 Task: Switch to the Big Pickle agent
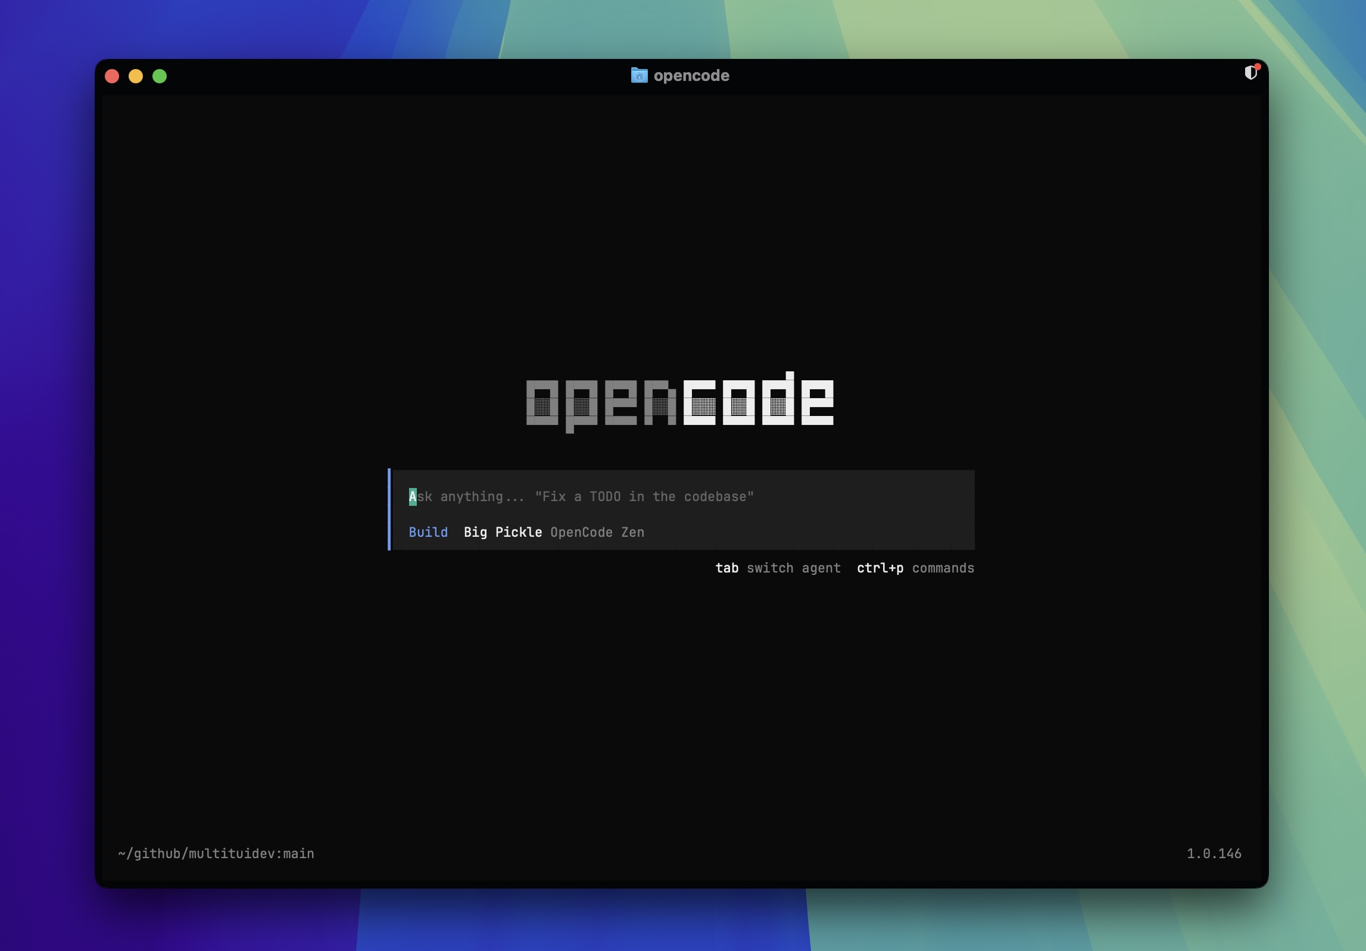pyautogui.click(x=503, y=532)
